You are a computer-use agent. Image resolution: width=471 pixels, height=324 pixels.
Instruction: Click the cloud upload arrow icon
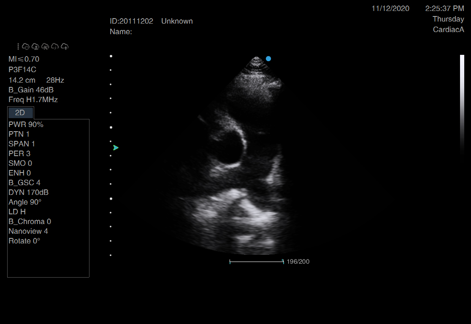(x=65, y=46)
